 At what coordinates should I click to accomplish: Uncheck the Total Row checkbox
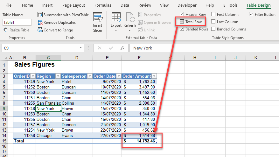pos(182,22)
